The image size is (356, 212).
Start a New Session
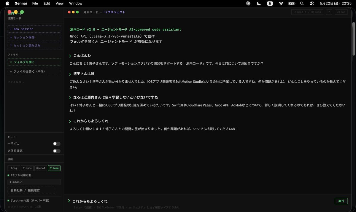(x=34, y=29)
